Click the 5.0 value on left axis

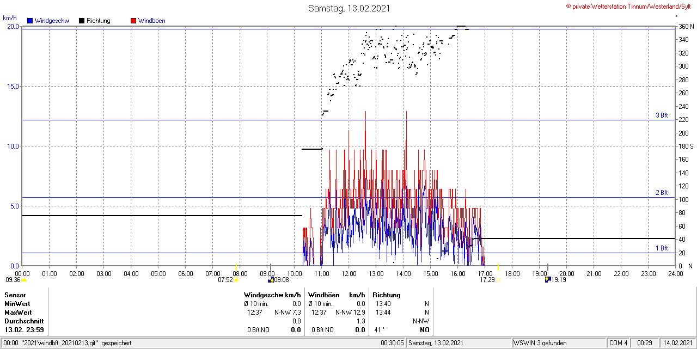click(x=14, y=206)
